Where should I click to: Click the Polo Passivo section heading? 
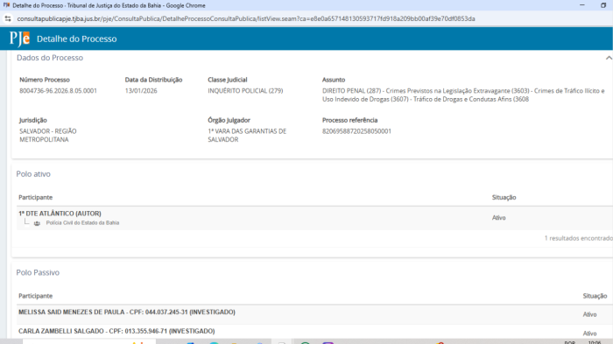point(38,272)
